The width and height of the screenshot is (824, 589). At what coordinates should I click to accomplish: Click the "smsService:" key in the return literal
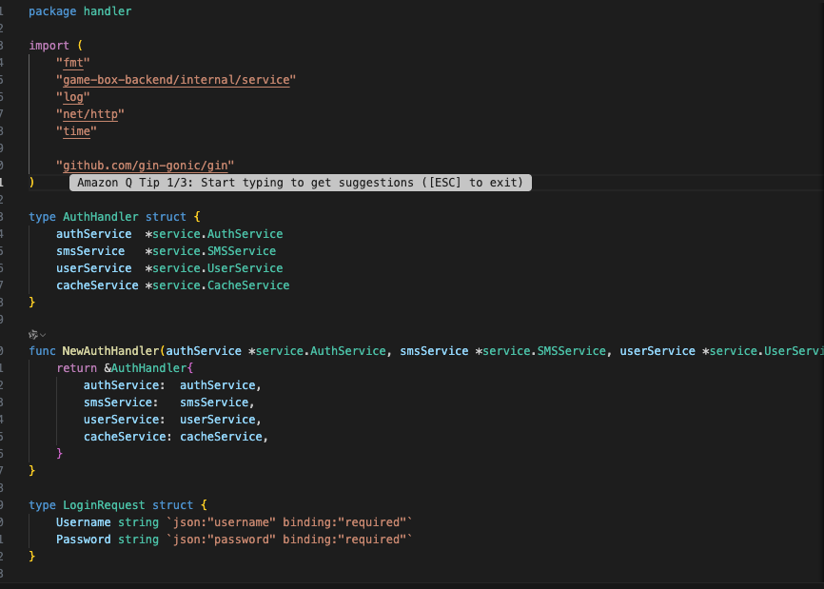click(x=121, y=402)
